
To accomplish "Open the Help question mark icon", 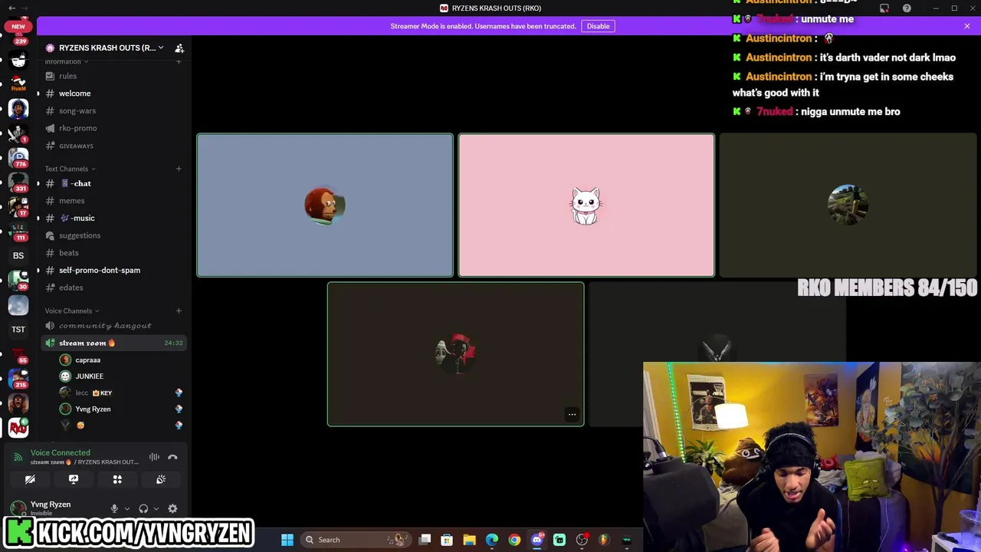I will [907, 8].
